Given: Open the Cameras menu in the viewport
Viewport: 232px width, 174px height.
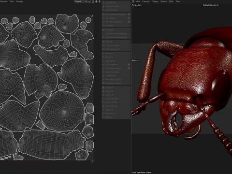Looking at the screenshot, I should pos(146,1).
